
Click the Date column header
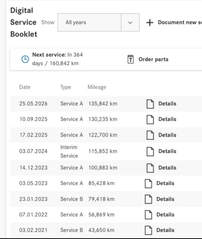[x=25, y=87]
